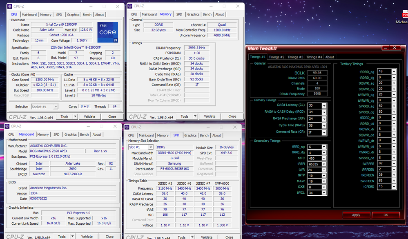Open Cycle Time (tRAS) dropdown in Mem TweakIt
Image resolution: width=408 pixels, height=239 pixels.
324,125
